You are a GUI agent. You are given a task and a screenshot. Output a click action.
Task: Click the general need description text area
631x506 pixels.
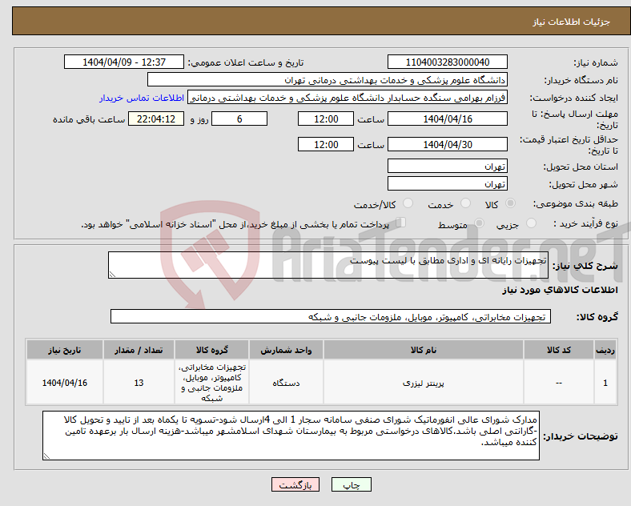point(328,265)
